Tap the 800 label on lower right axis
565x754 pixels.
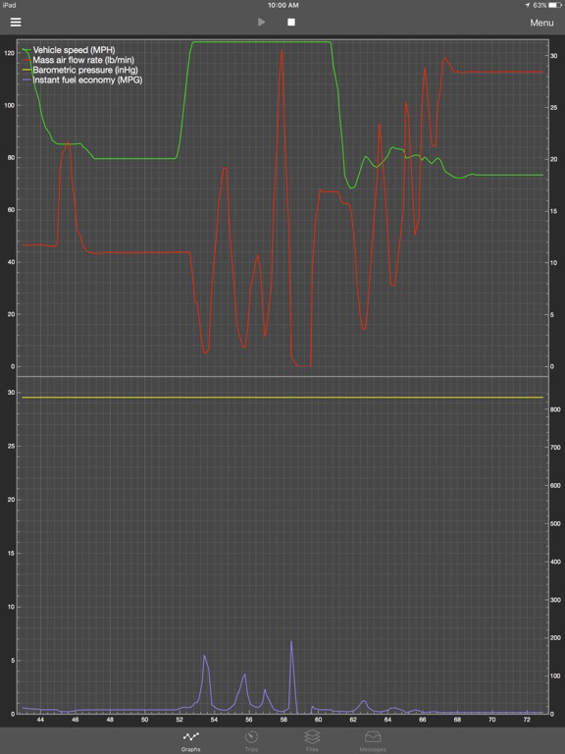point(555,409)
